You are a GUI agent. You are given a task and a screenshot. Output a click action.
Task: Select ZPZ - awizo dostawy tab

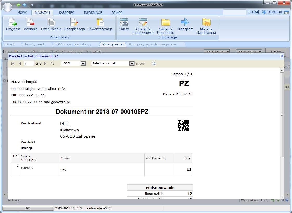point(73,44)
